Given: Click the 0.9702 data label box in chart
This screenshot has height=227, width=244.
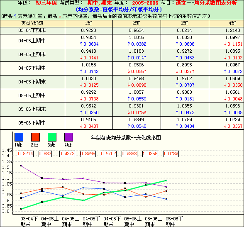Looking at the screenshot, I should (x=109, y=154).
